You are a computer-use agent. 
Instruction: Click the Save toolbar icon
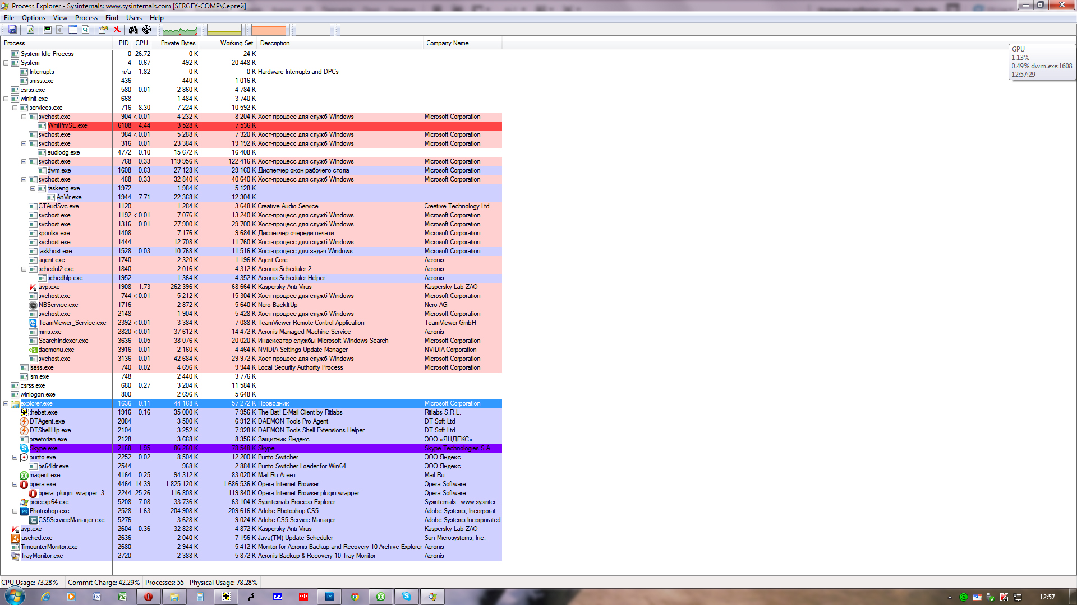(x=12, y=30)
